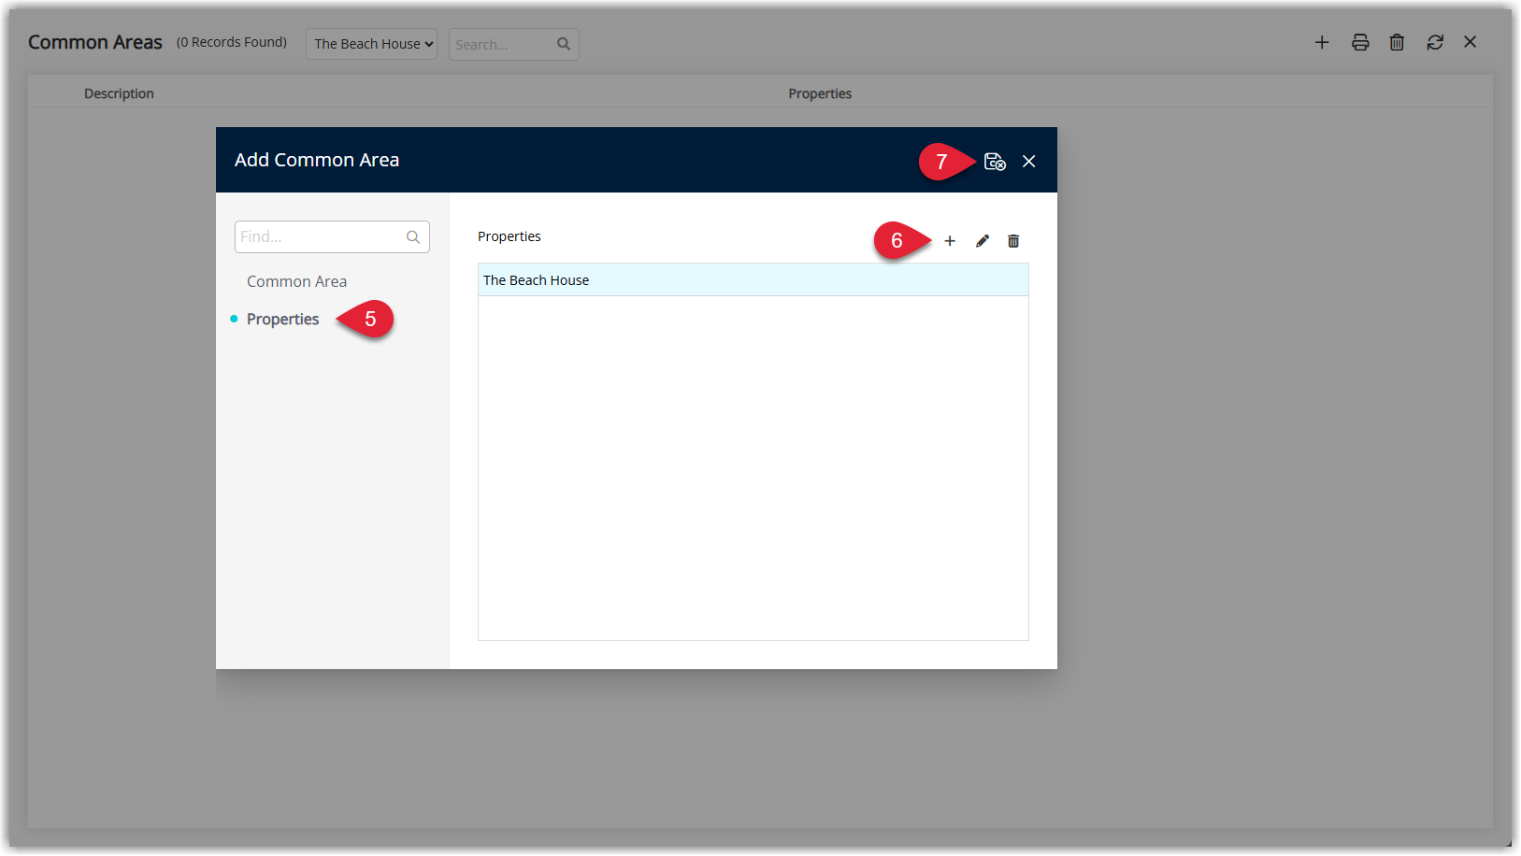Viewport: 1521px width, 856px height.
Task: Add a property with the plus icon in dialog
Action: (x=950, y=241)
